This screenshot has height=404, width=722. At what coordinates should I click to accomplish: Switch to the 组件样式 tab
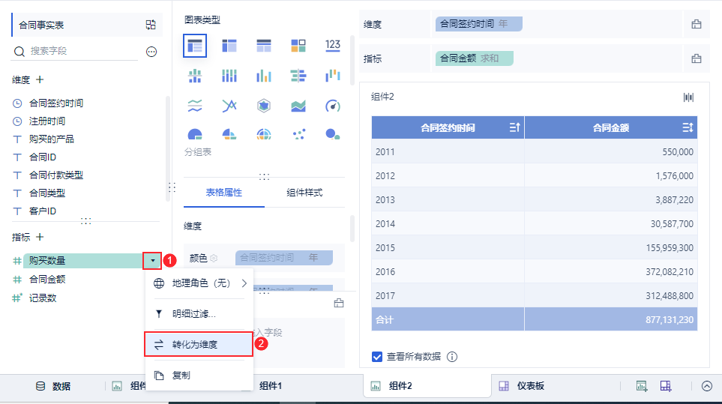(x=304, y=193)
